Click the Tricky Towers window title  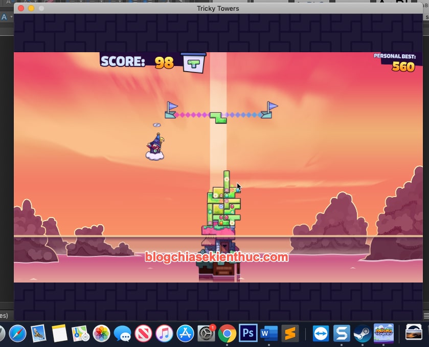[218, 9]
